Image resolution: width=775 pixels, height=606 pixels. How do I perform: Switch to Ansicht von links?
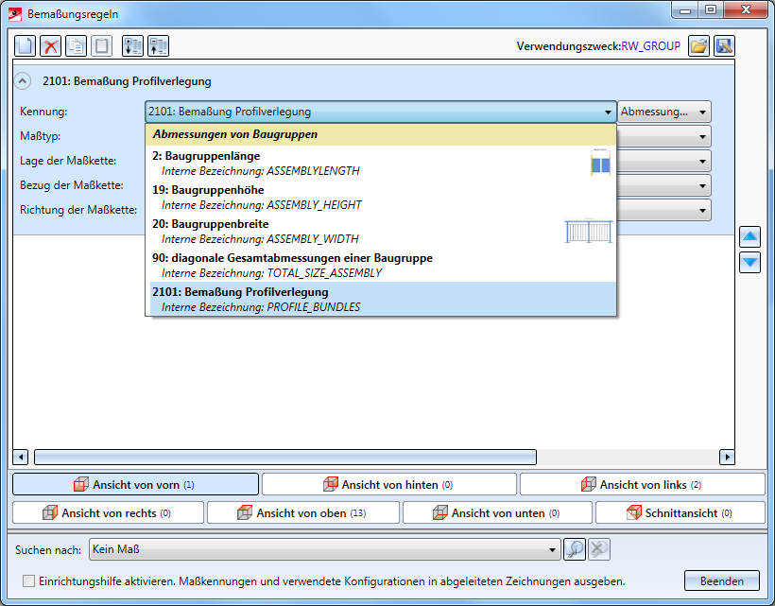(642, 484)
